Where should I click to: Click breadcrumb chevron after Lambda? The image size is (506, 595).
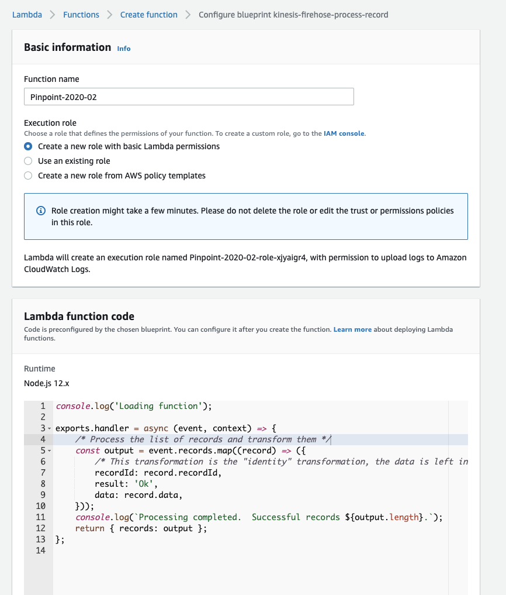53,15
